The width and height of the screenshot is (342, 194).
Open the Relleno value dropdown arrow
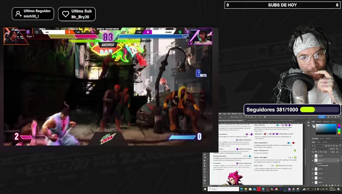[x=340, y=152]
